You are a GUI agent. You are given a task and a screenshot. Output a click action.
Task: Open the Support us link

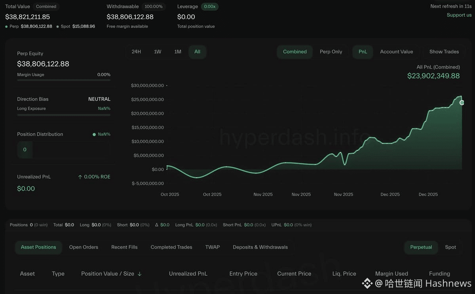459,15
